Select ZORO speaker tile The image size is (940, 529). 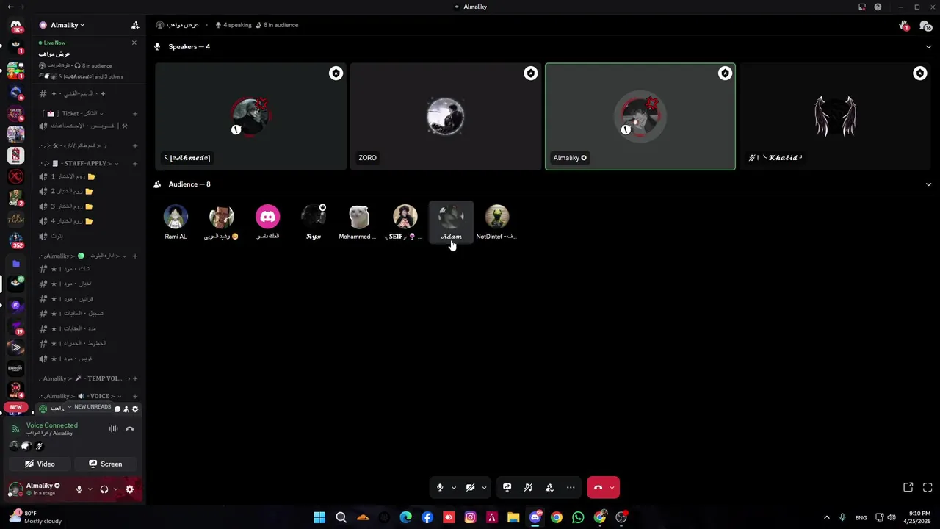tap(446, 117)
